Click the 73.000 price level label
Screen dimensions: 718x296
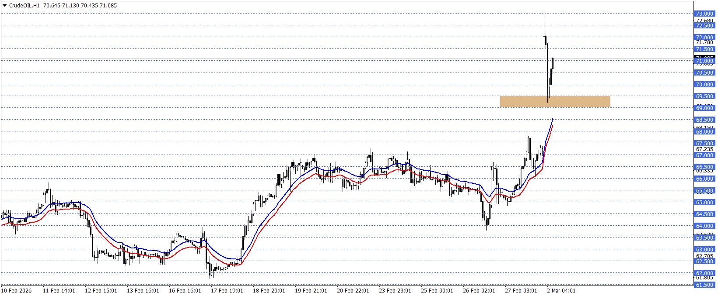pyautogui.click(x=704, y=14)
